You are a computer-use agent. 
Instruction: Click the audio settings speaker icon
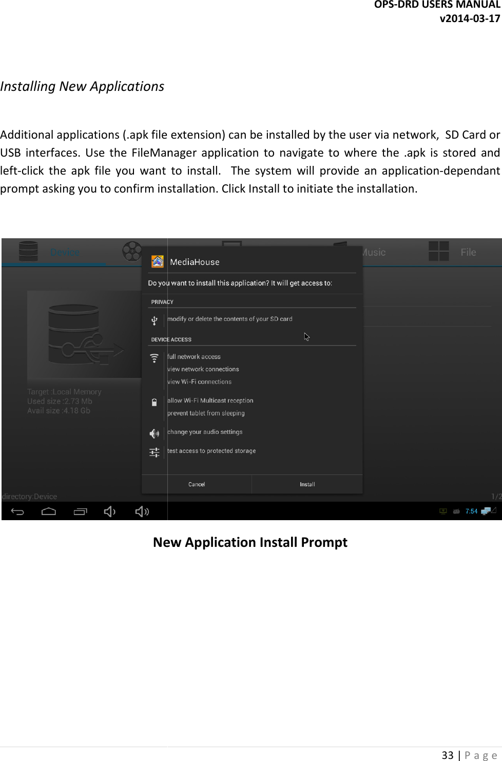[154, 433]
